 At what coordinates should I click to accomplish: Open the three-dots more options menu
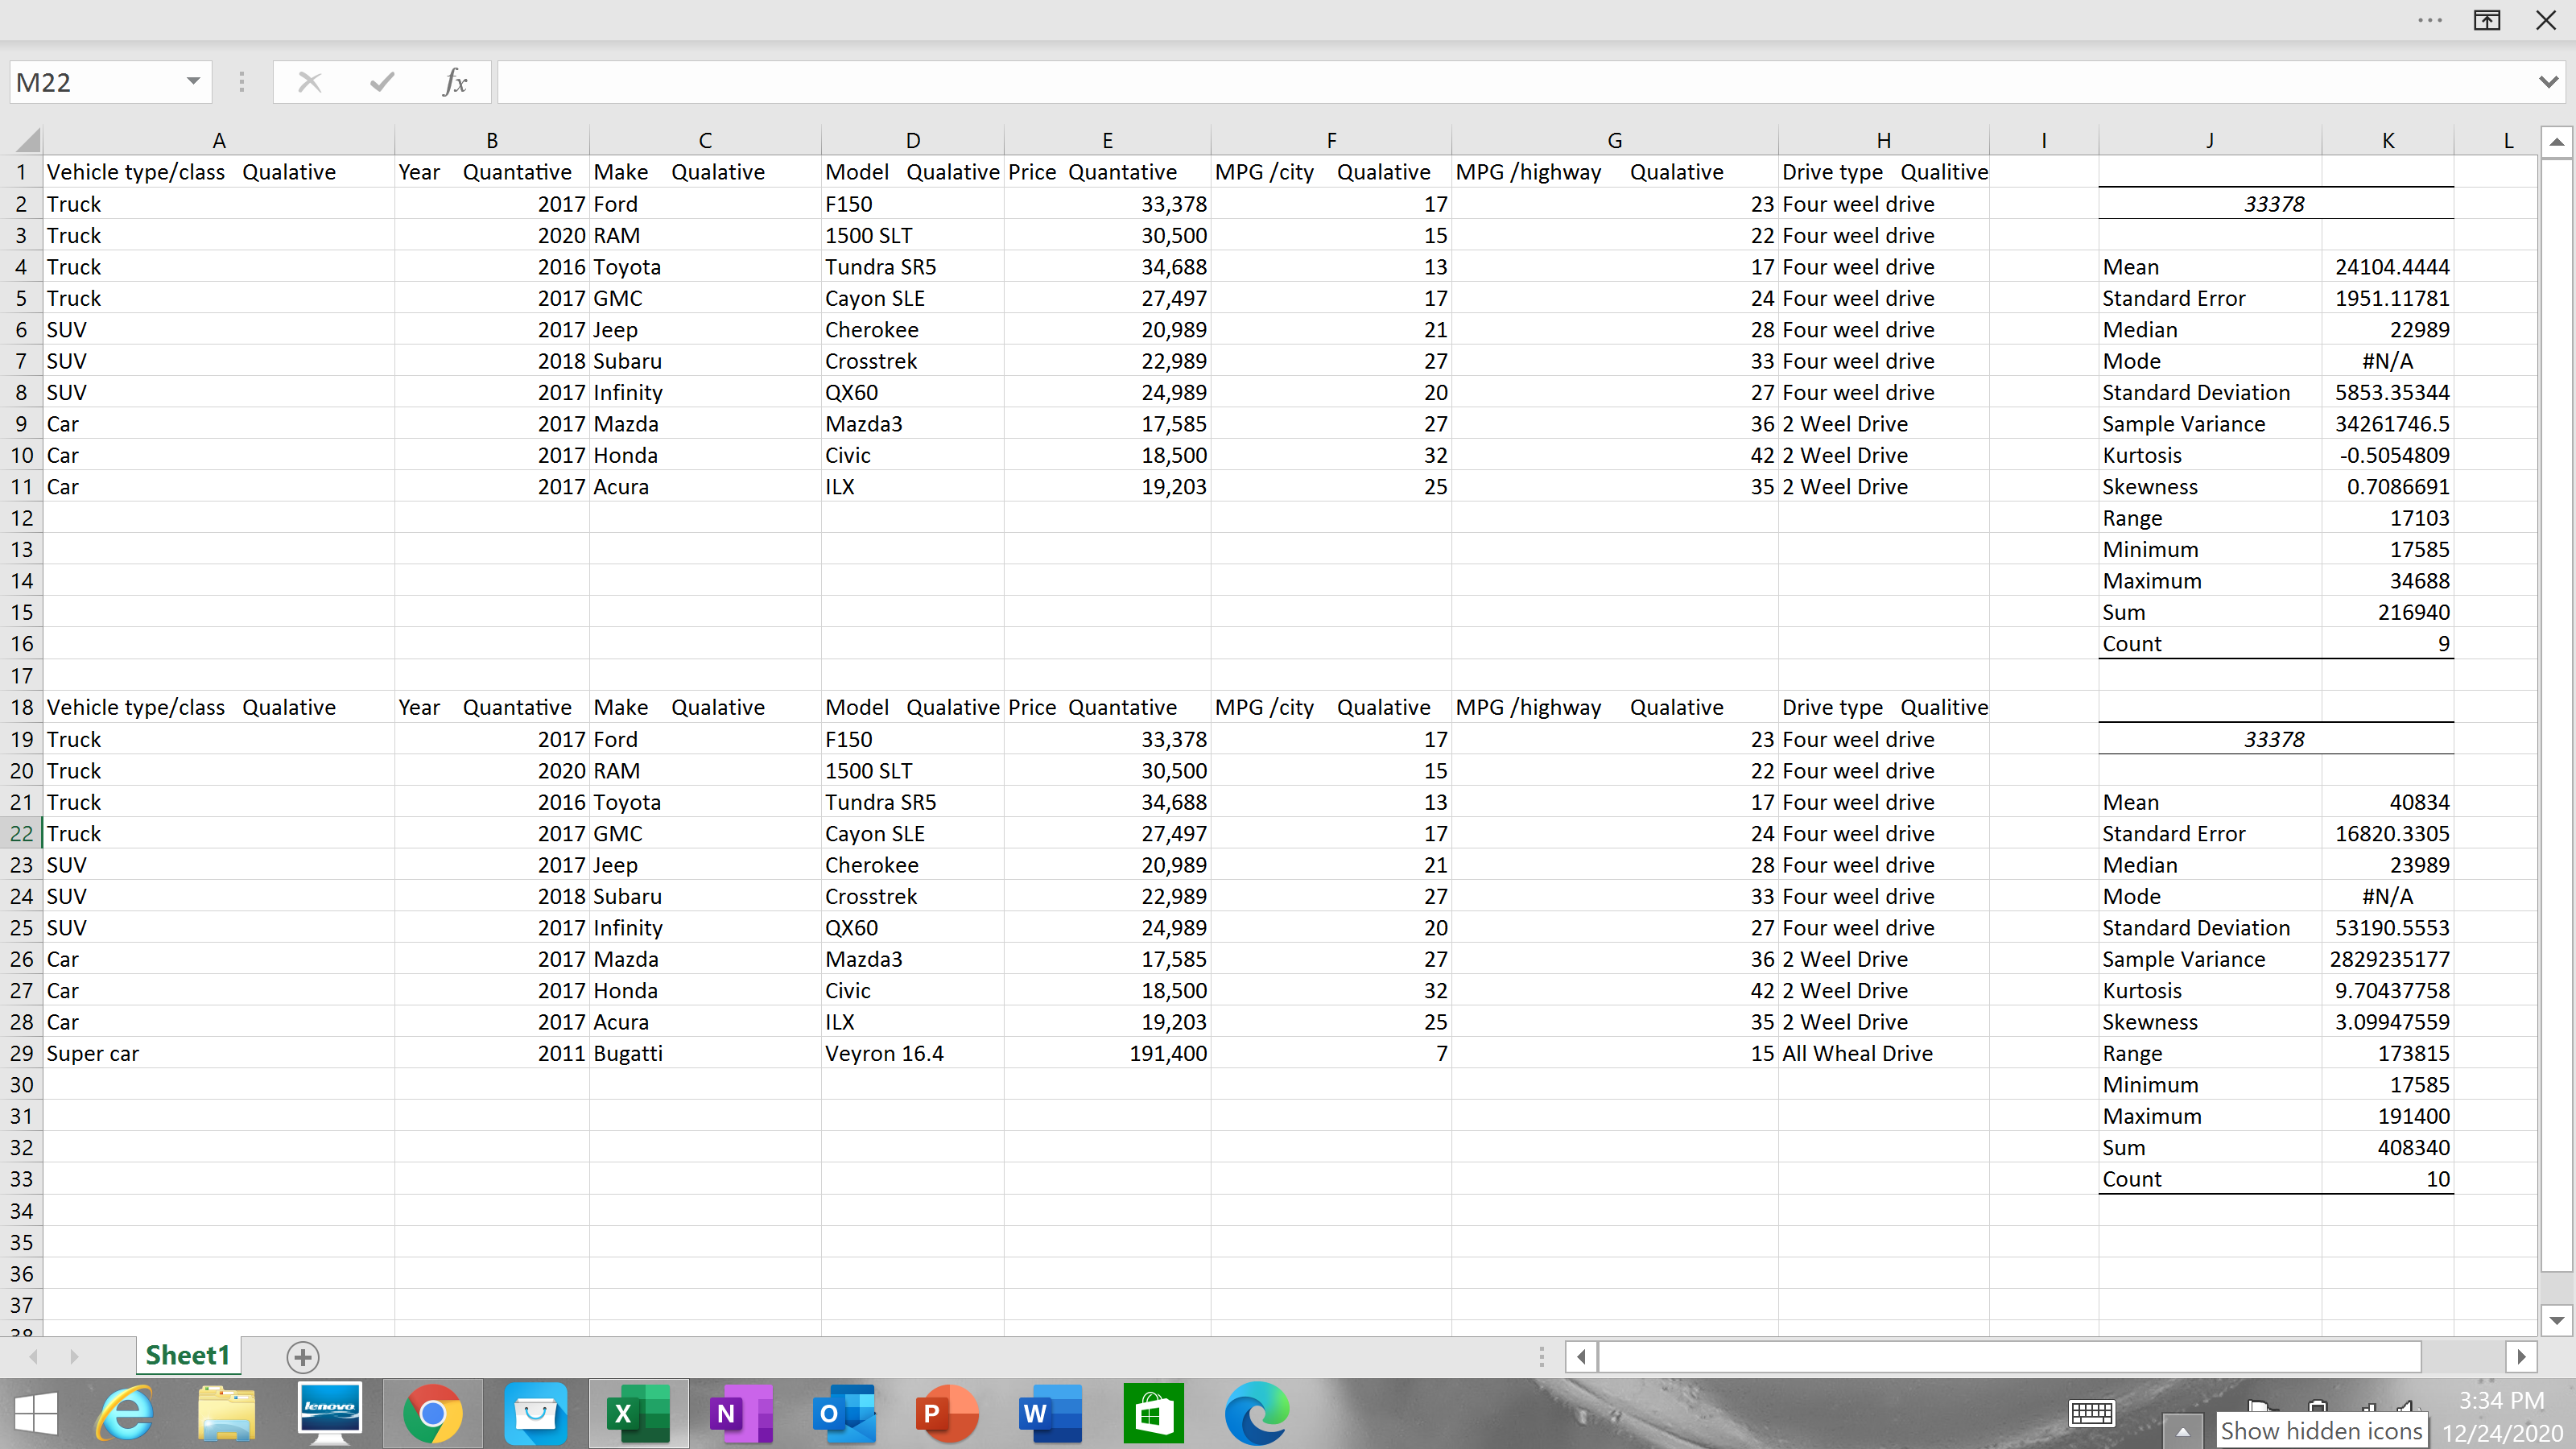pos(2430,20)
